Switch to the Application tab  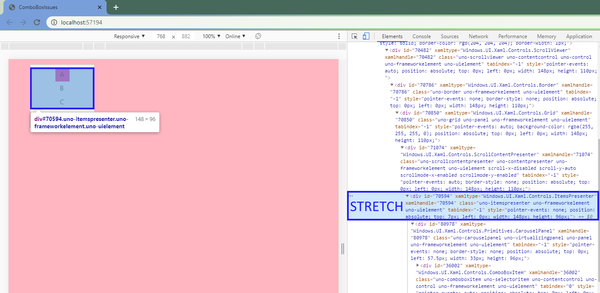pyautogui.click(x=579, y=36)
